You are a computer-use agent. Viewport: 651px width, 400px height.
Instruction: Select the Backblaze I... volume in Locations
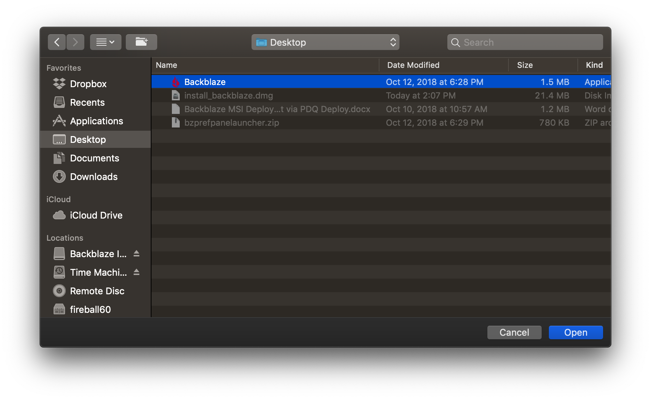tap(96, 254)
